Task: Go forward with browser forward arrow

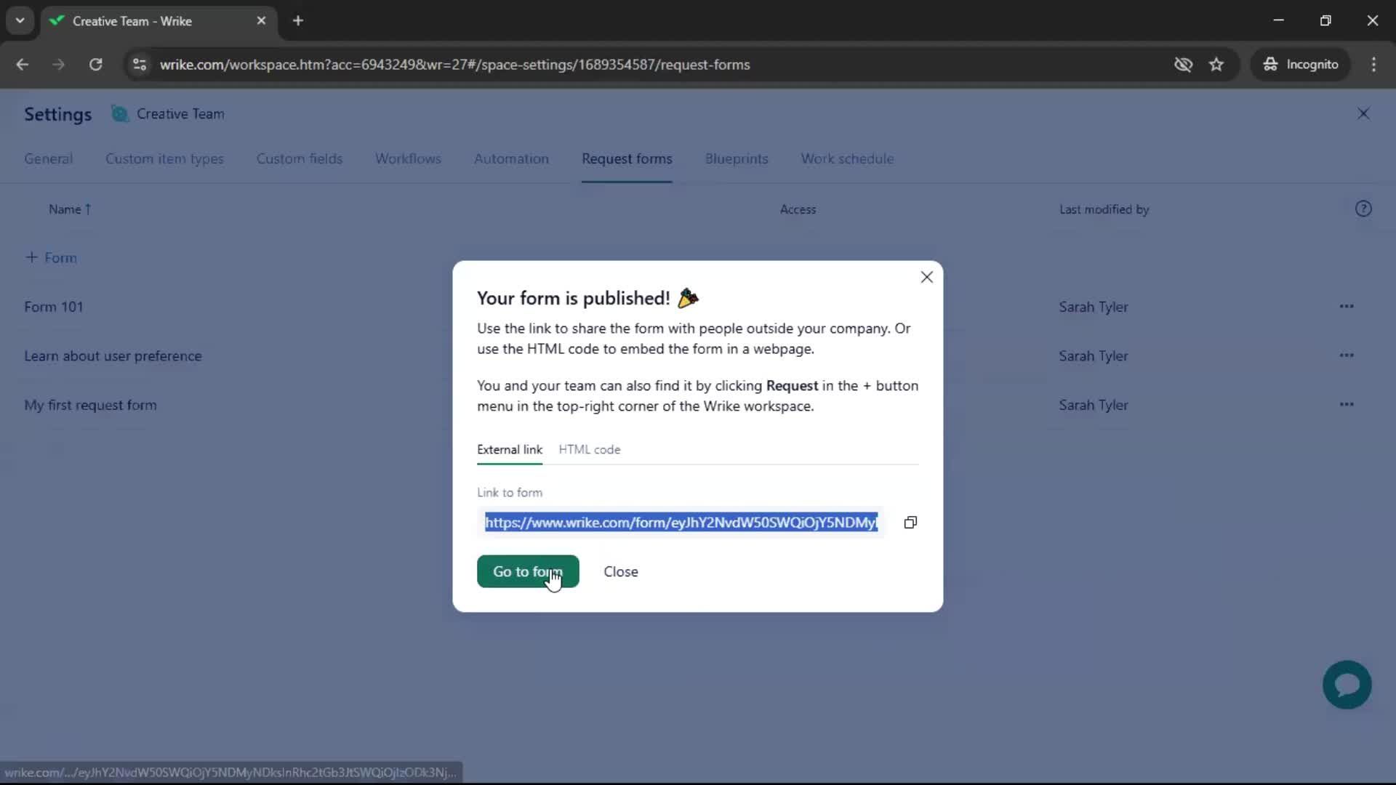Action: tap(58, 65)
